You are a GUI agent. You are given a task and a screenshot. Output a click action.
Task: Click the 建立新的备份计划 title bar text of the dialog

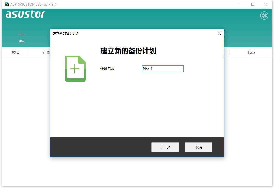pos(66,33)
